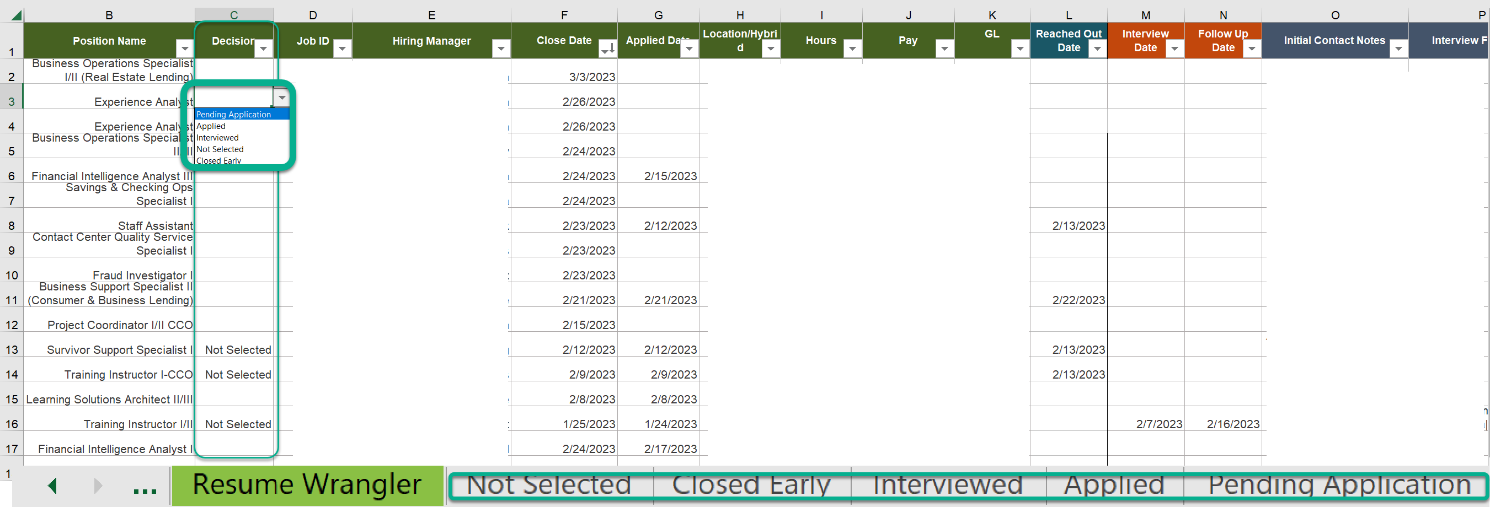Screen dimensions: 1490x507
Task: Open the Hiring Manager filter dropdown
Action: [x=501, y=48]
